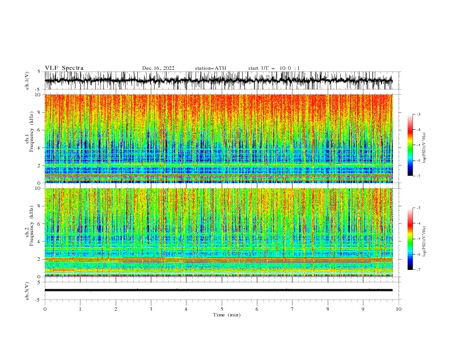Click the "-7" tick on ch.1 colorbar
The width and height of the screenshot is (449, 347).
418,176
